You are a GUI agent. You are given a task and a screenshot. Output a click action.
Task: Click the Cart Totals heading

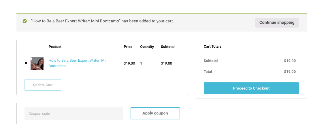pyautogui.click(x=212, y=46)
